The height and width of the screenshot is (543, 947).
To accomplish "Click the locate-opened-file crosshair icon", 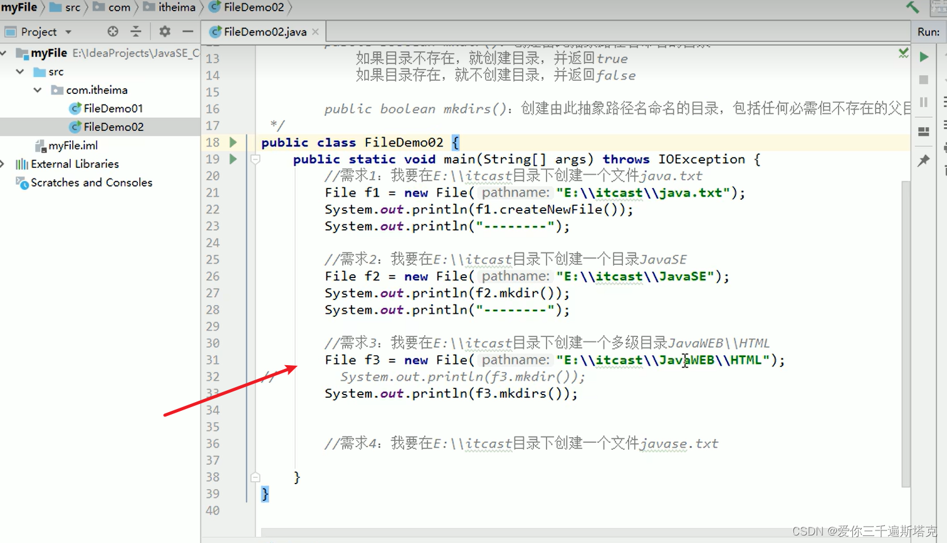I will coord(112,31).
